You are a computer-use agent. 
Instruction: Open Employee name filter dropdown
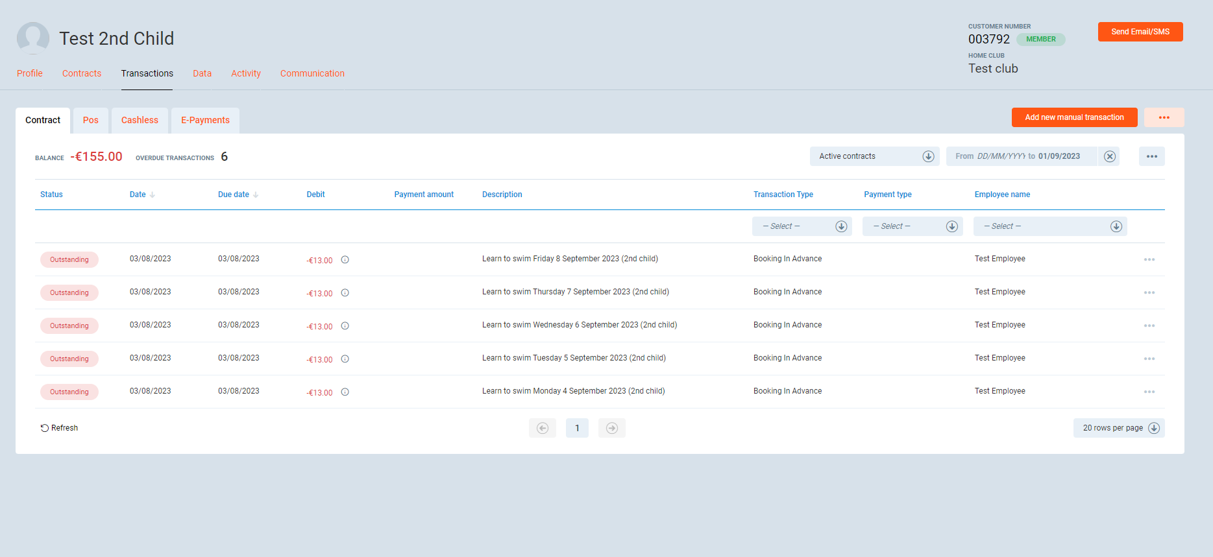[x=1049, y=226]
